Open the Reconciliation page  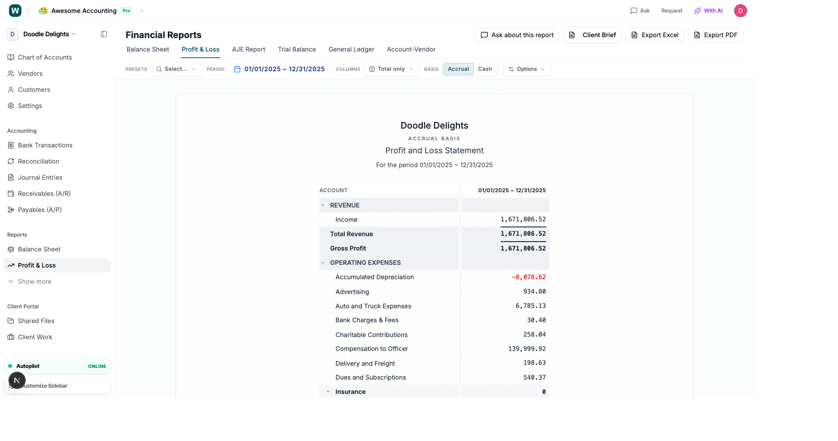pos(38,161)
